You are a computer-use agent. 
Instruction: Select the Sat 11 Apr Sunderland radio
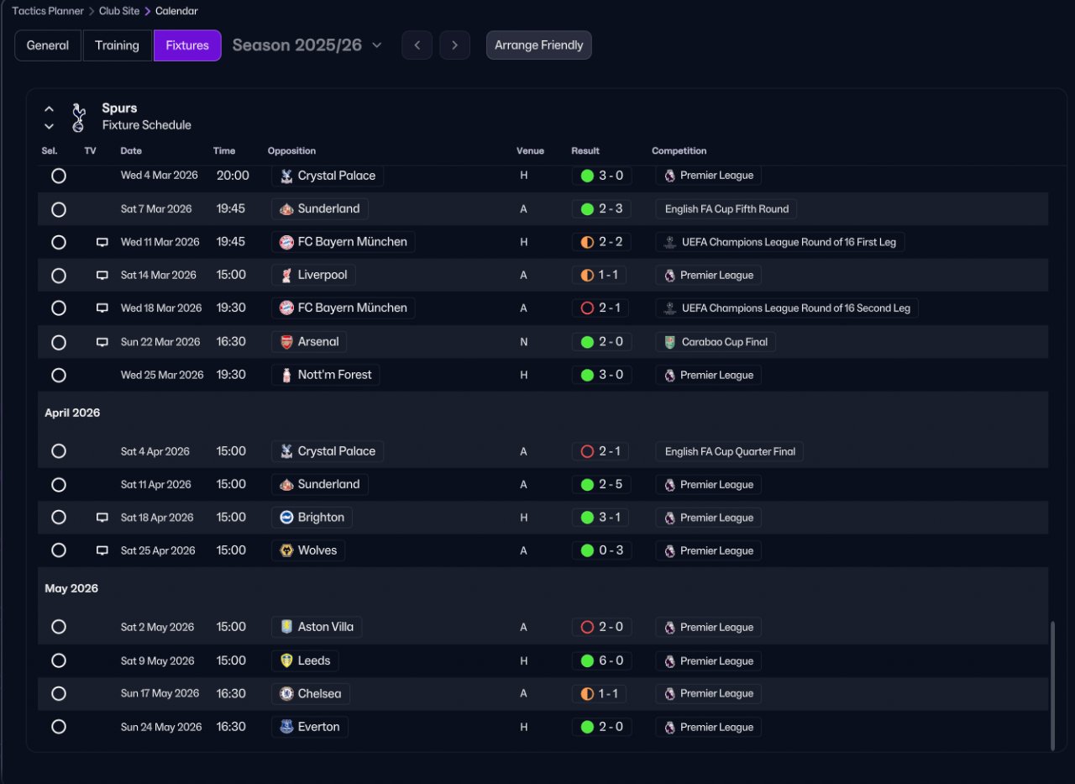(59, 485)
